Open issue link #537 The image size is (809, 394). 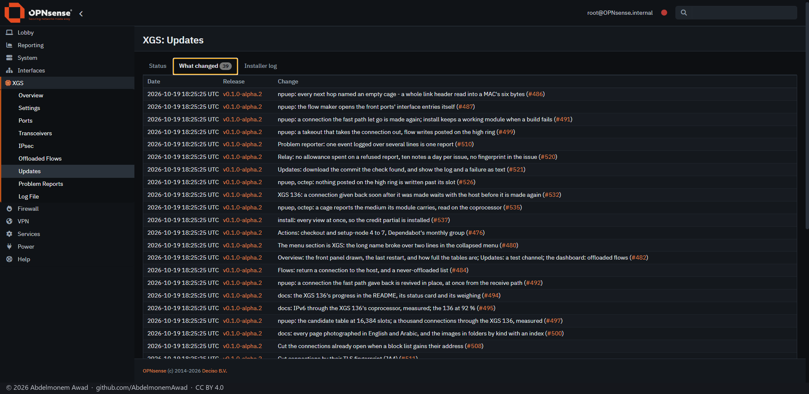441,220
